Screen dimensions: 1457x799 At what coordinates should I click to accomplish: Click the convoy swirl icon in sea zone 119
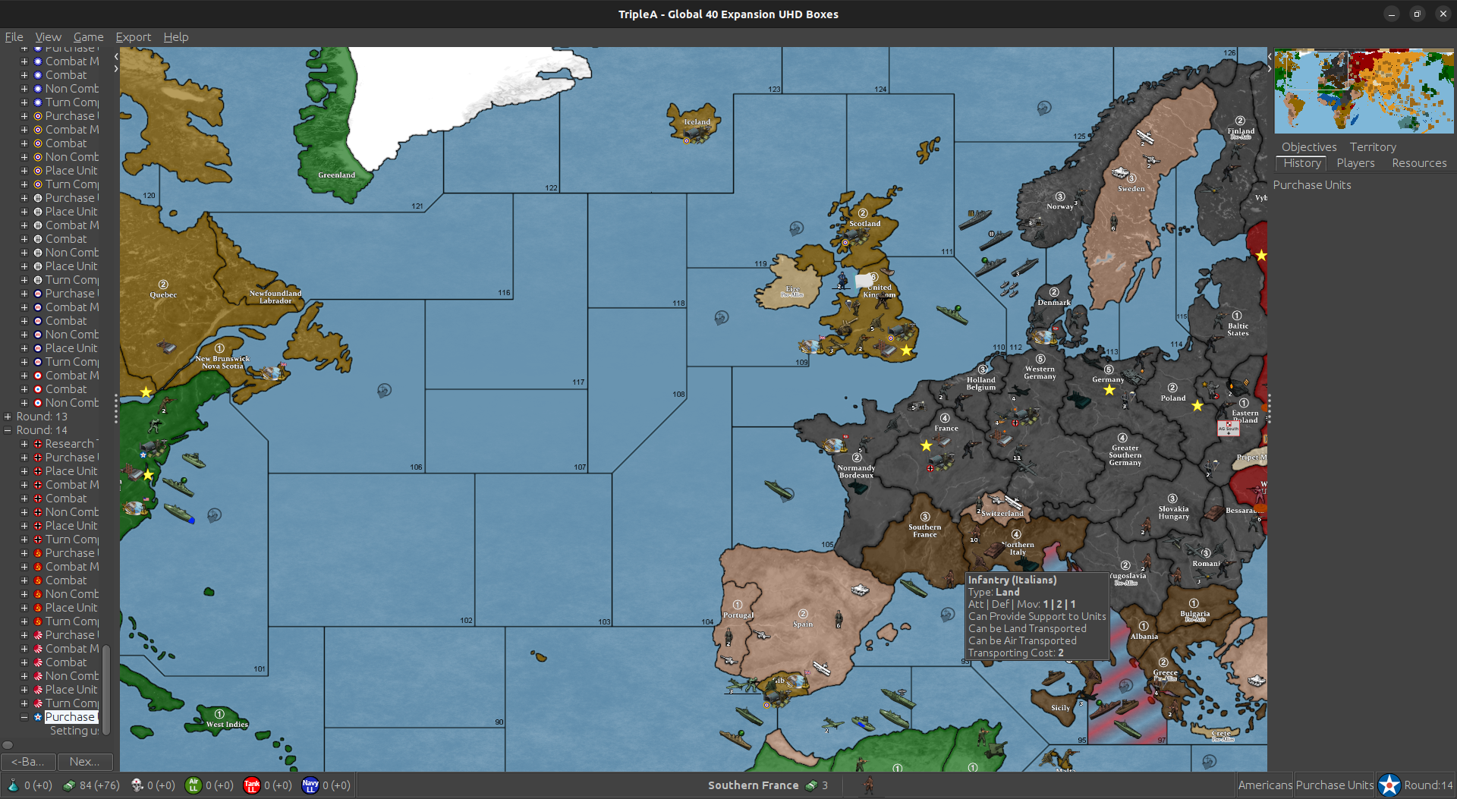pos(796,228)
